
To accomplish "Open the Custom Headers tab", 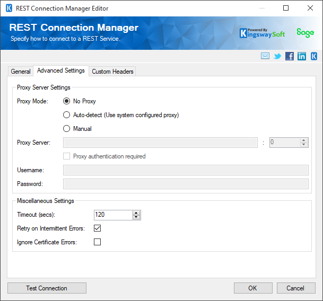I will click(112, 72).
